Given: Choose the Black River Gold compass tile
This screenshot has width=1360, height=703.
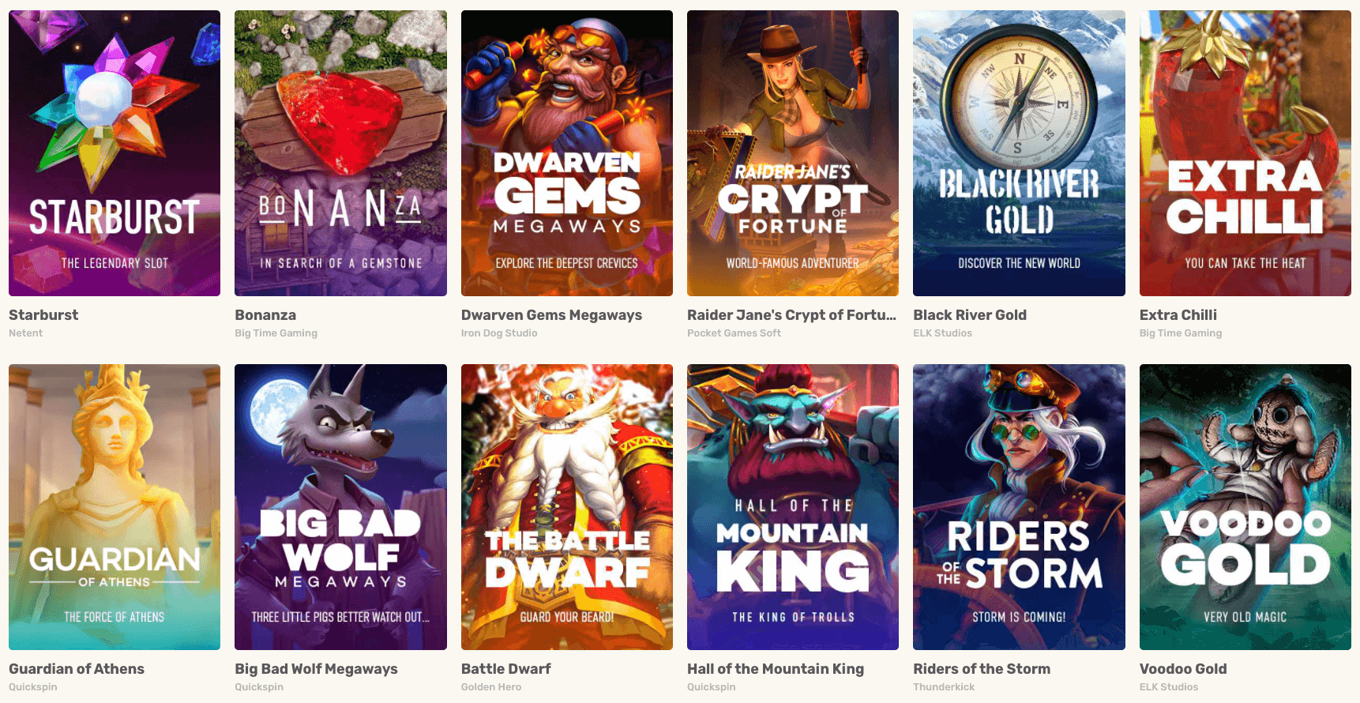Looking at the screenshot, I should [x=1019, y=153].
